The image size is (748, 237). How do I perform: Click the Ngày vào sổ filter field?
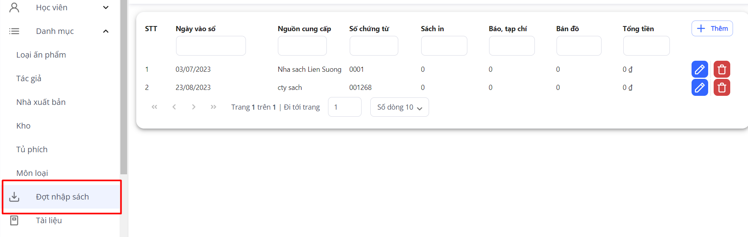coord(211,46)
